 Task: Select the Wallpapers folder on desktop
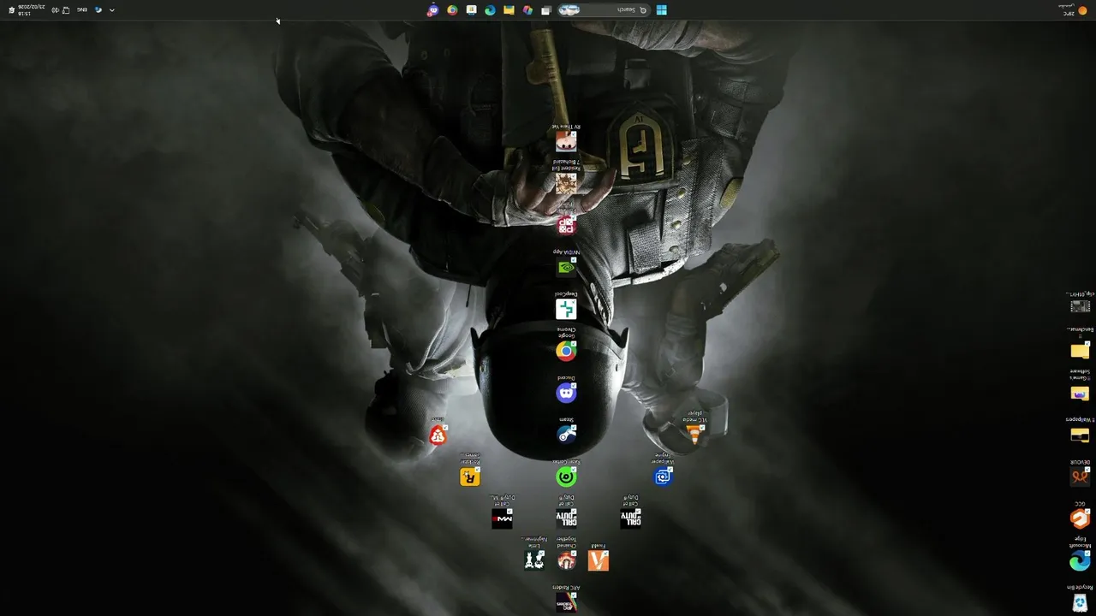pyautogui.click(x=1080, y=431)
